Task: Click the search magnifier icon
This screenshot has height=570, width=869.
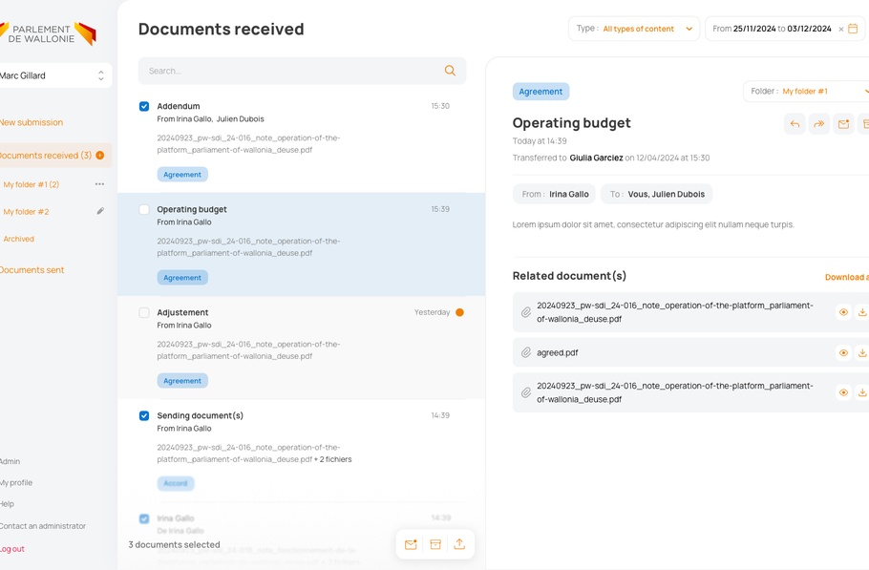Action: coord(450,71)
